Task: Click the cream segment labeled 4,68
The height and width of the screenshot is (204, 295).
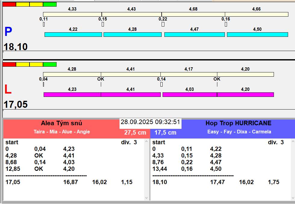Action: 193,14
